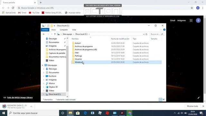Open Aplicaciones bookmarks shortcut
Image resolution: width=206 pixels, height=116 pixels.
coord(9,13)
